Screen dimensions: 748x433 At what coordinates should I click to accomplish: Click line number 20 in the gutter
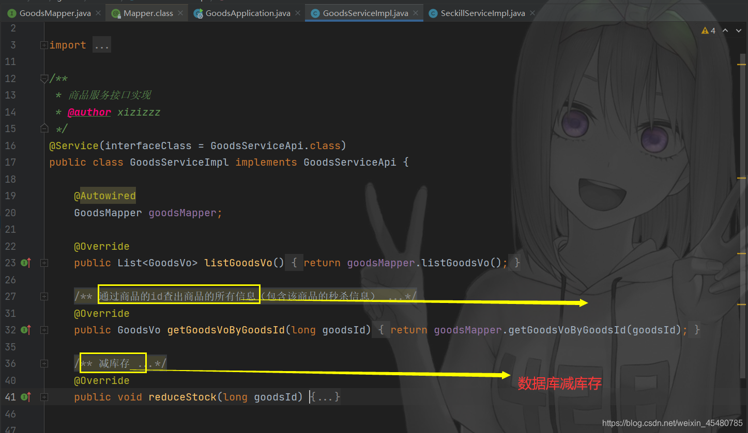pos(10,213)
